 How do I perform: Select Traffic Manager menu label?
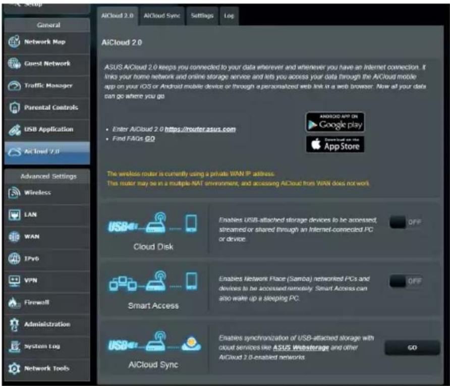[x=48, y=85]
